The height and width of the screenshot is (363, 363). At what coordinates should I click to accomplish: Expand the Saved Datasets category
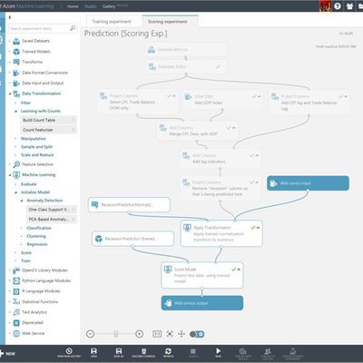10,41
